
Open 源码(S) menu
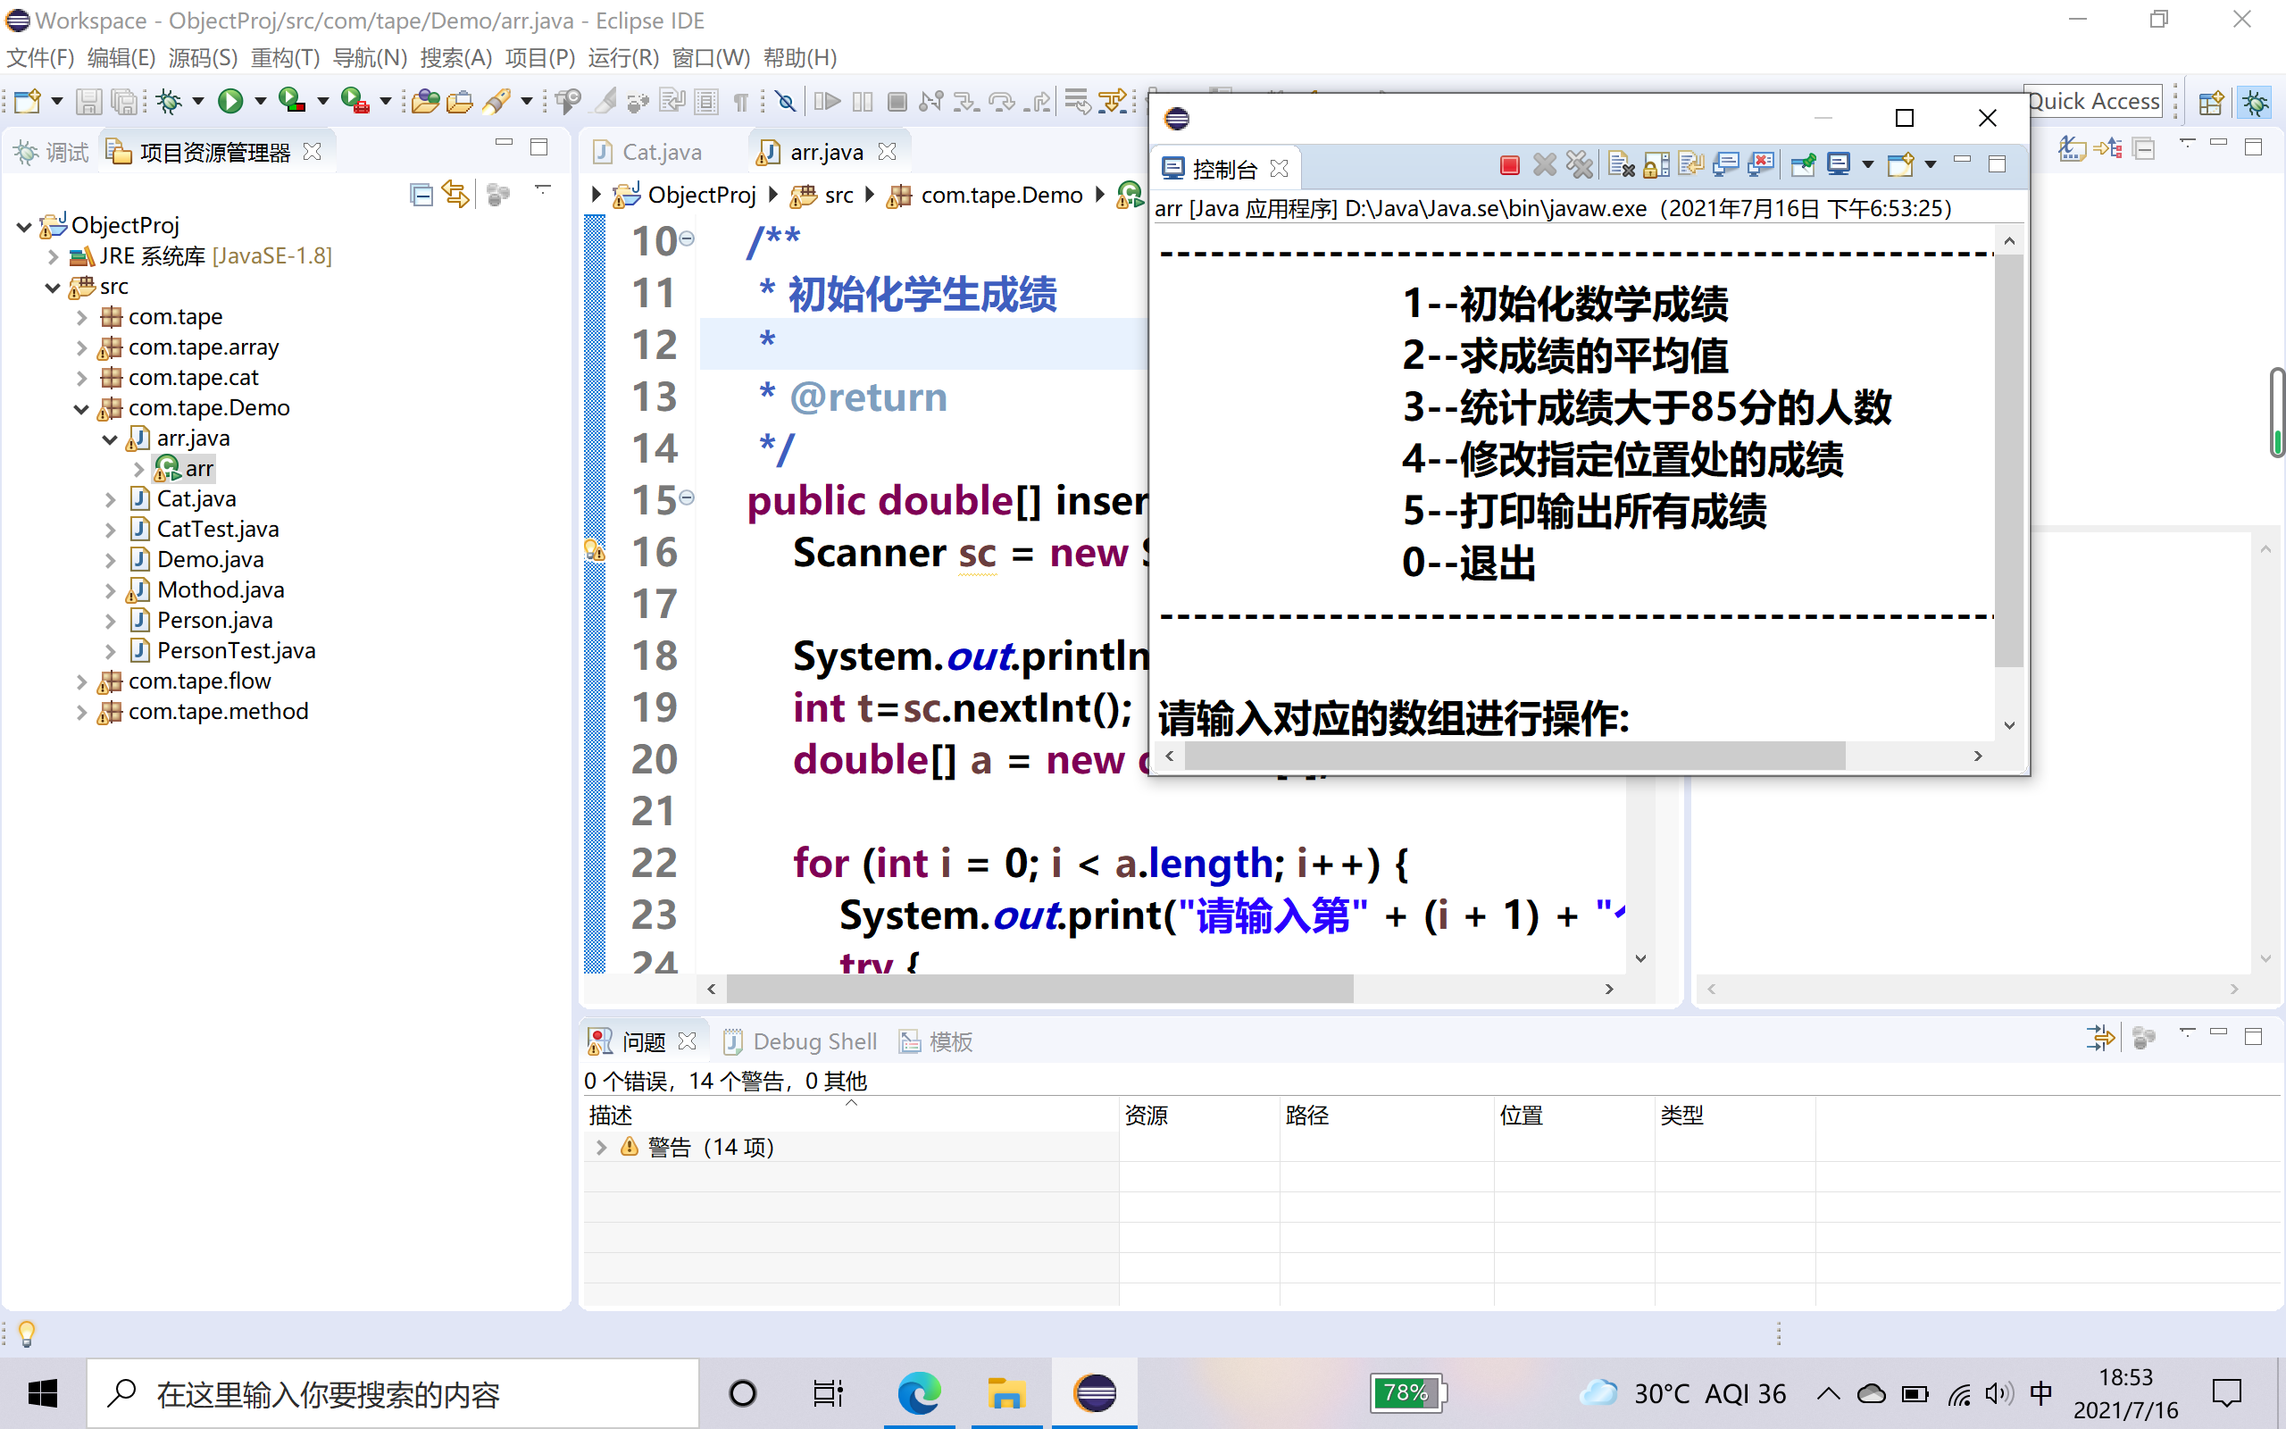tap(203, 58)
